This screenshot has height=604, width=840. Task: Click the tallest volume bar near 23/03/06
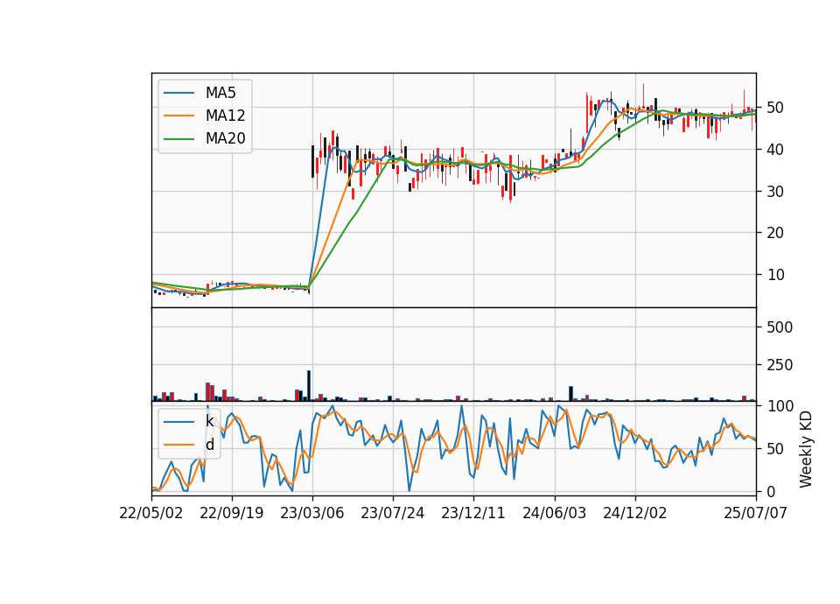(x=309, y=385)
